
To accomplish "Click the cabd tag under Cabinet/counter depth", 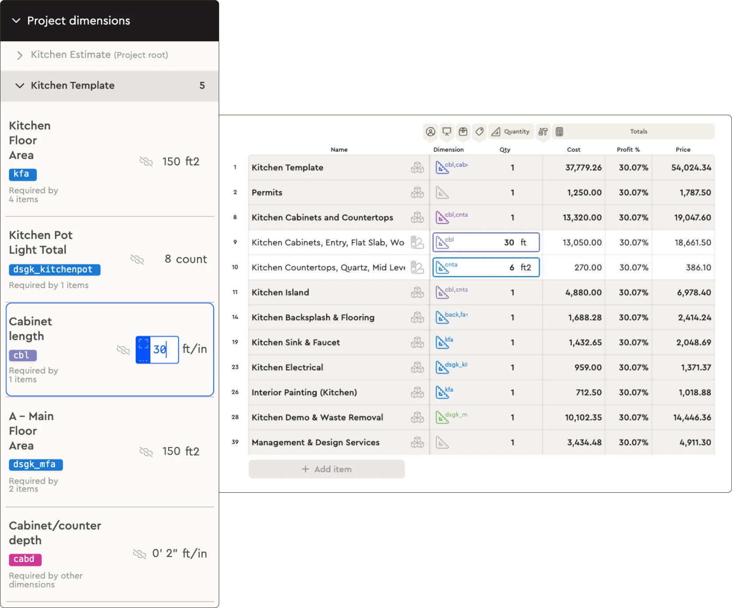I will click(25, 559).
